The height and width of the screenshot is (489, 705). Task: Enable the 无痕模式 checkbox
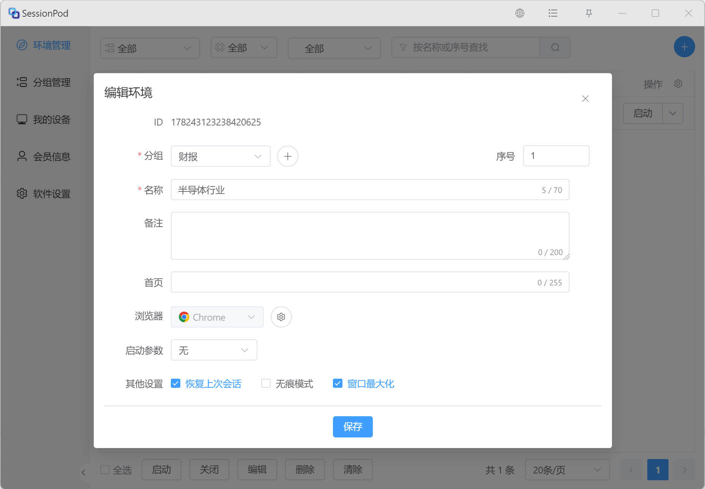tap(266, 383)
